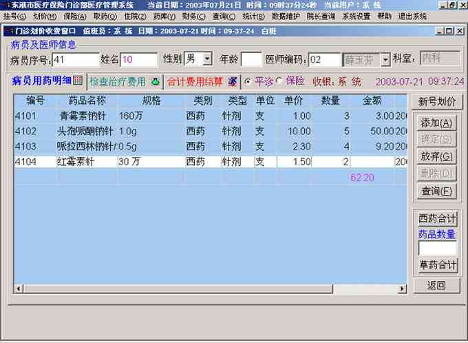The width and height of the screenshot is (468, 343).
Task: Click the green flask icon on 检查治疗费用 tab
Action: click(156, 81)
